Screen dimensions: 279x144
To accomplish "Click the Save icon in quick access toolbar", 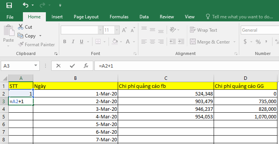I will tap(9, 5).
